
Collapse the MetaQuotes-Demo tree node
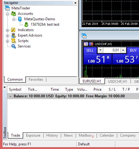[x=14, y=19]
